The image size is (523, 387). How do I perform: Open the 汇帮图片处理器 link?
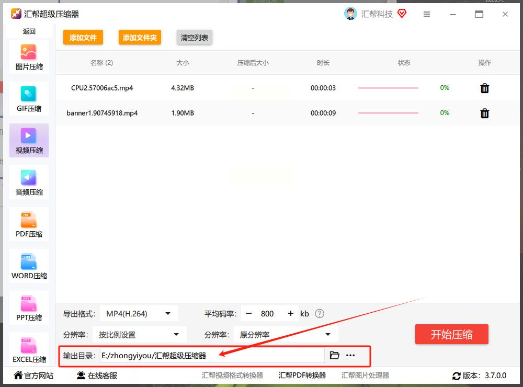click(x=365, y=375)
